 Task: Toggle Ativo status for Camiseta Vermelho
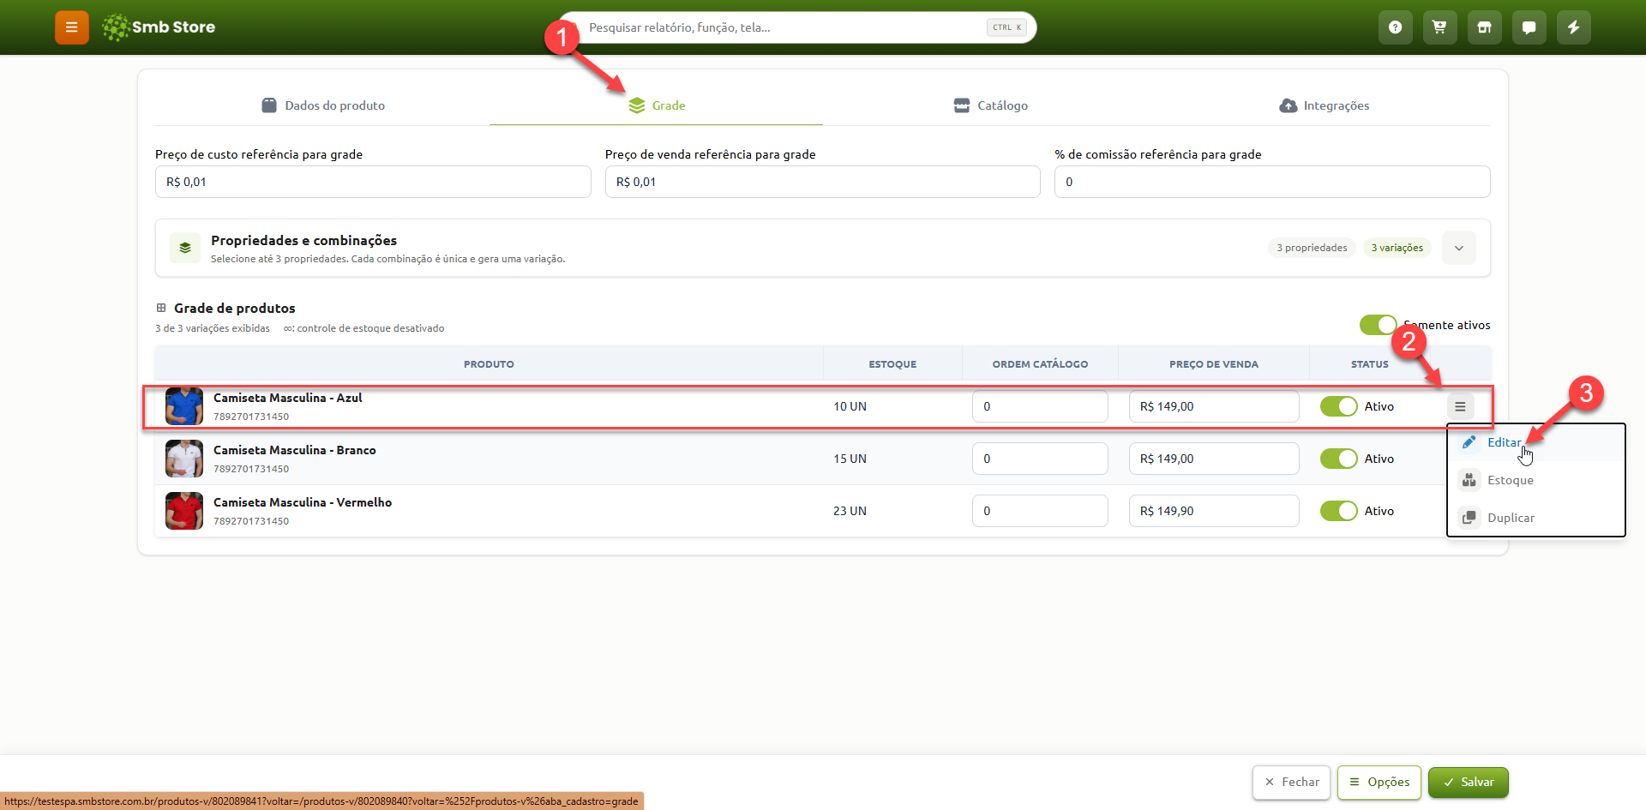1338,511
